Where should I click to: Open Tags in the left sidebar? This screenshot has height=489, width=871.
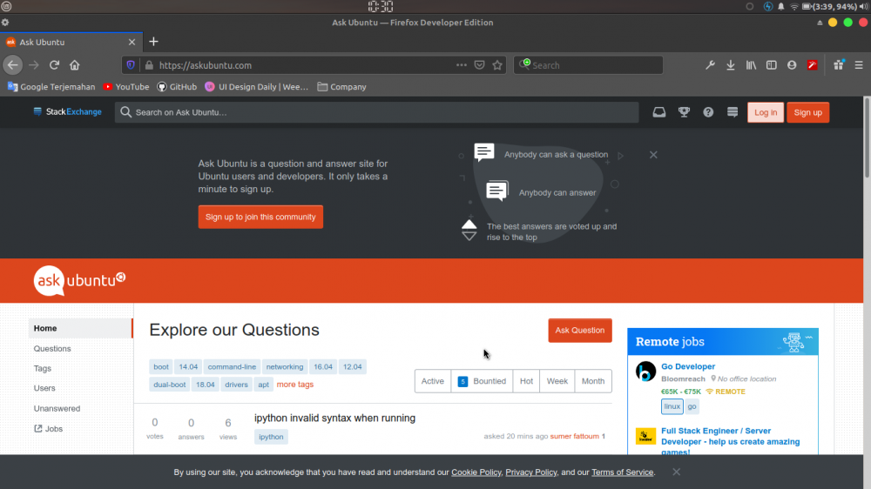pyautogui.click(x=42, y=369)
